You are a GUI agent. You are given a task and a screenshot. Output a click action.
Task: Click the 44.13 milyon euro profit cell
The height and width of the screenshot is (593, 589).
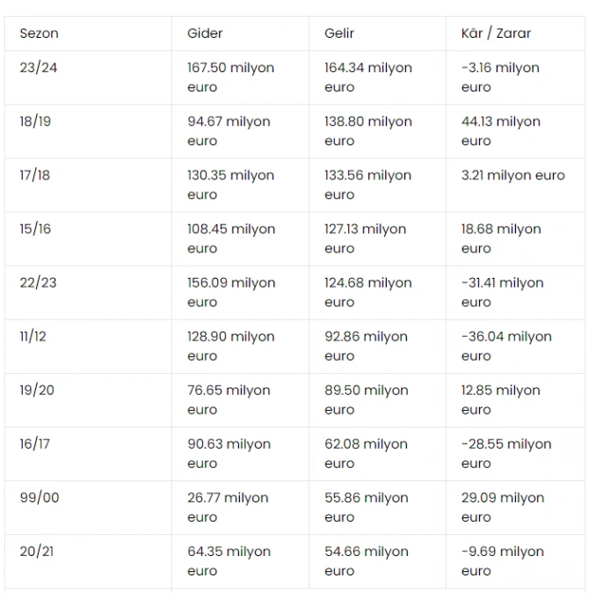pyautogui.click(x=515, y=131)
